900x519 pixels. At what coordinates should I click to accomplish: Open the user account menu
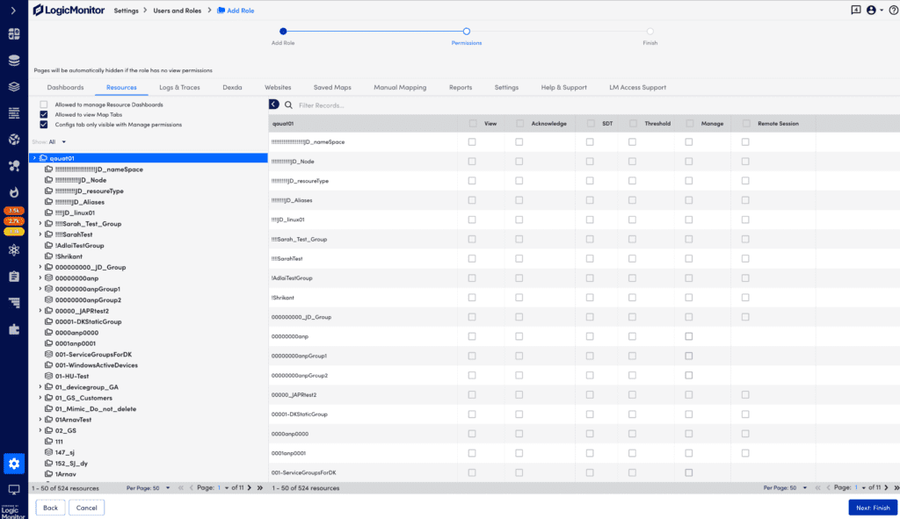(875, 10)
